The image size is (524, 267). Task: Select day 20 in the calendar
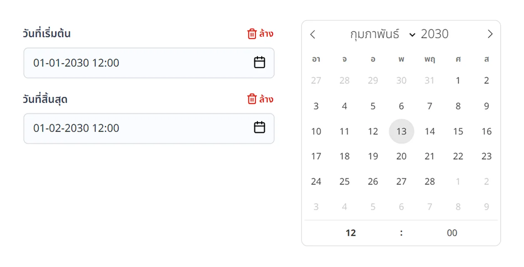tap(401, 157)
